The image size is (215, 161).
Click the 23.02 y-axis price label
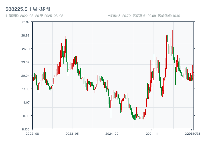[26, 62]
